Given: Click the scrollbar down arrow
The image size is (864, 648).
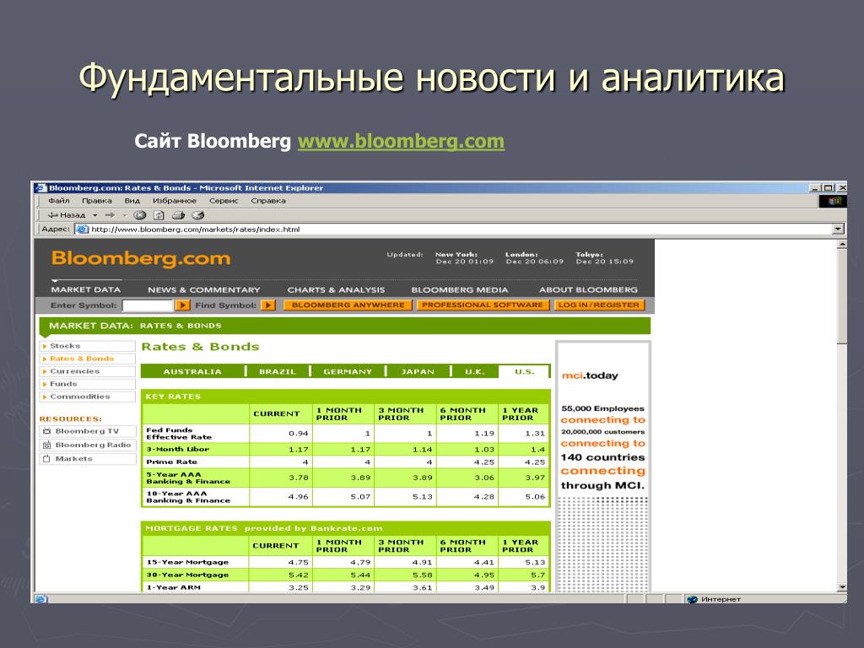Looking at the screenshot, I should point(841,587).
